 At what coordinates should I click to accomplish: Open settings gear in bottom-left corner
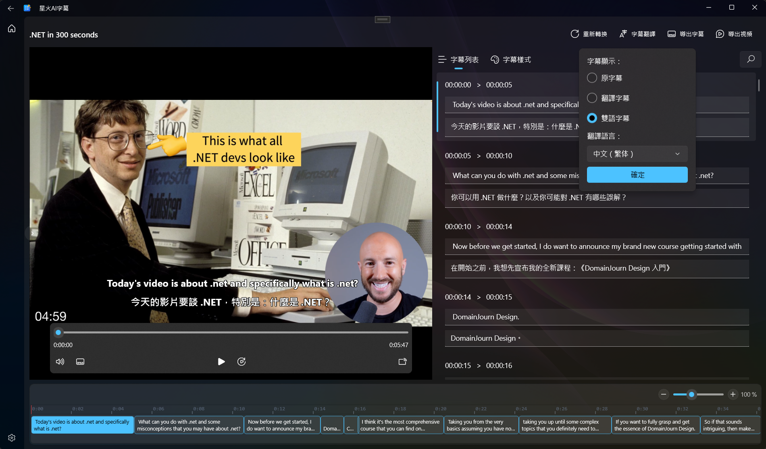coord(12,438)
